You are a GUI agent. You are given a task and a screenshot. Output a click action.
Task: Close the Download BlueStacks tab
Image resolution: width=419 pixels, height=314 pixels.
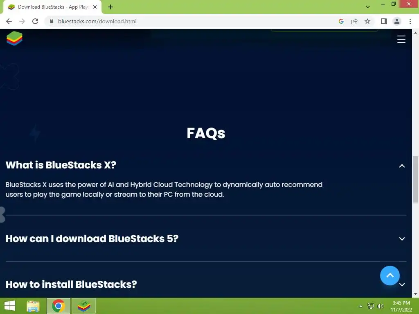pyautogui.click(x=95, y=7)
